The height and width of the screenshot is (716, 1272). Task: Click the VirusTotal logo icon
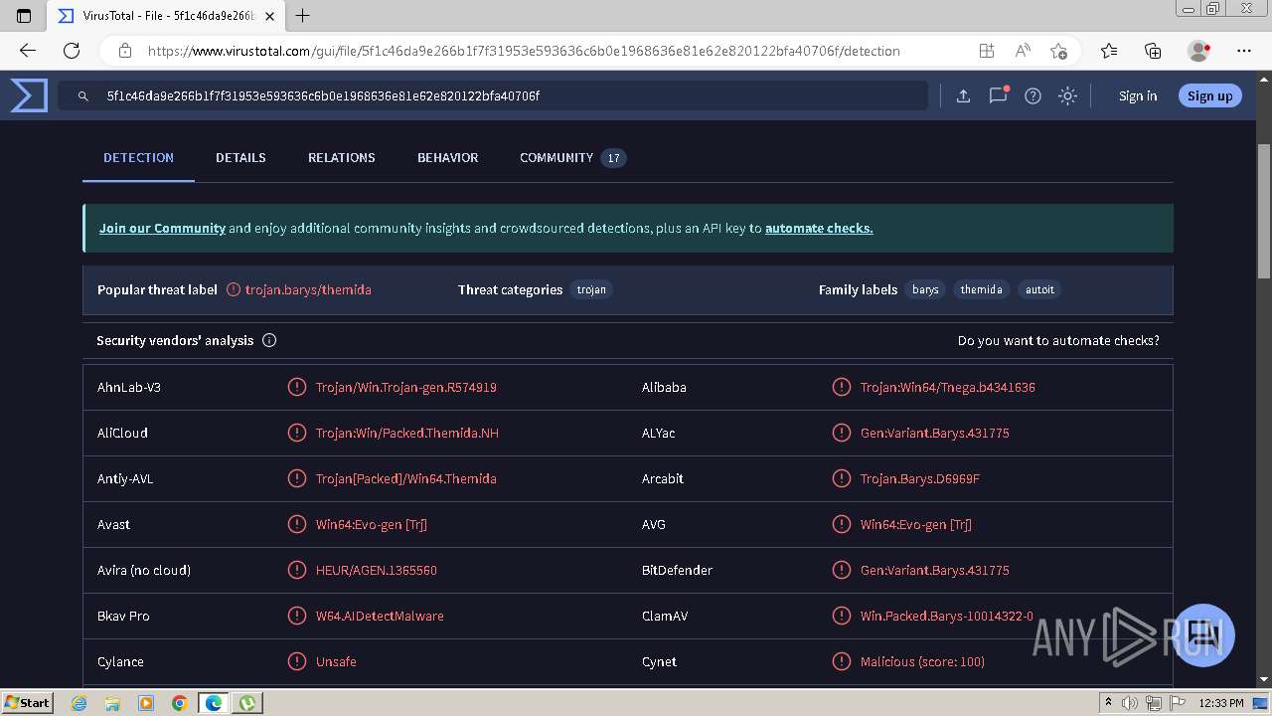29,95
